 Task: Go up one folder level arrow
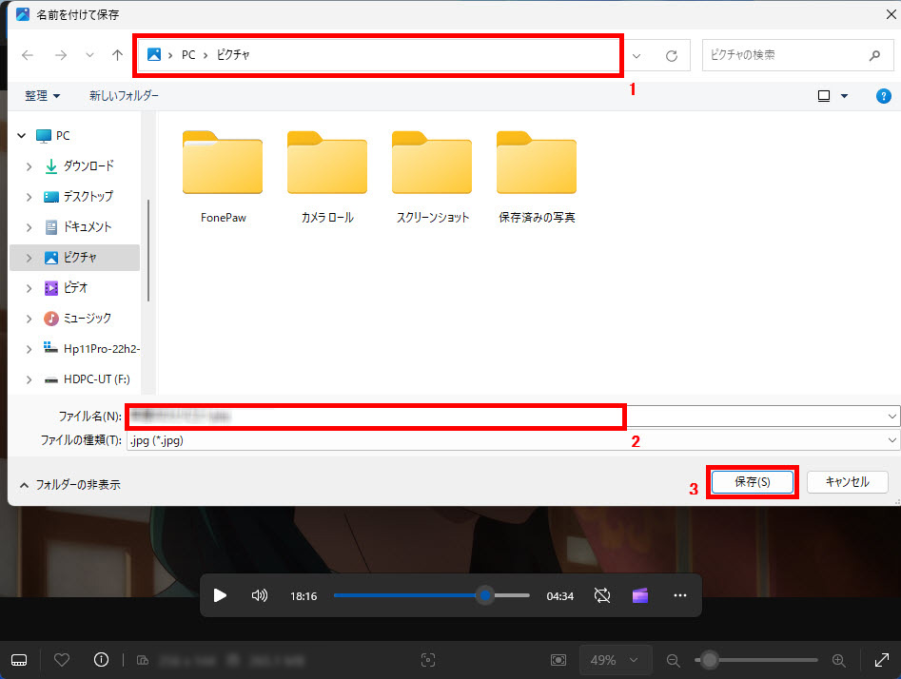click(x=117, y=56)
